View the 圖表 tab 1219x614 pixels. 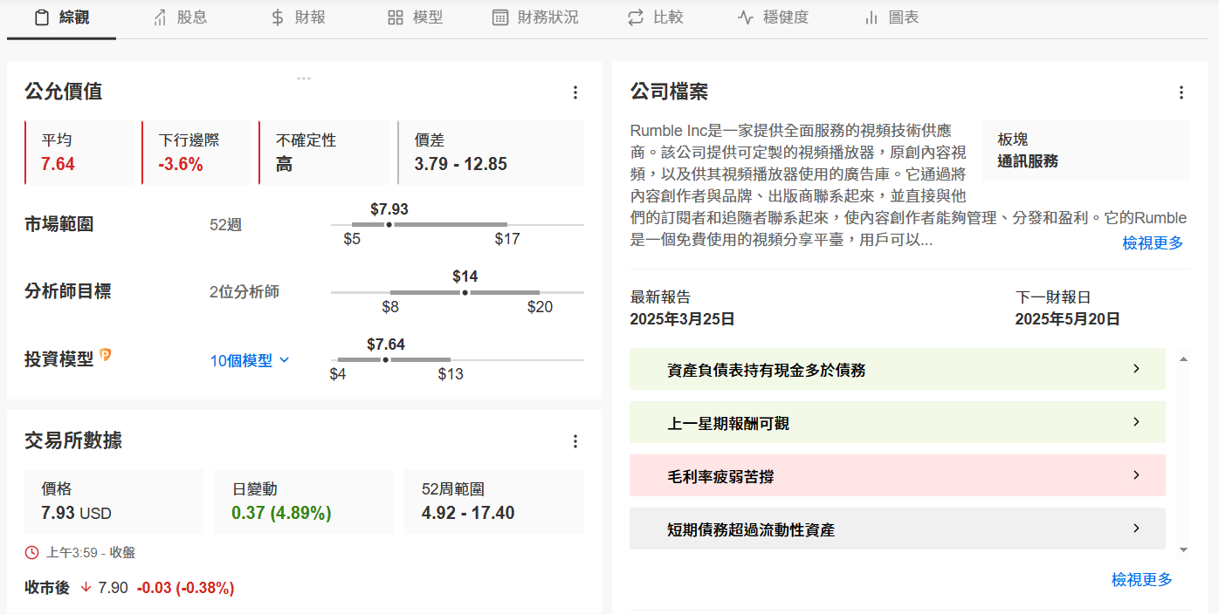coord(892,18)
